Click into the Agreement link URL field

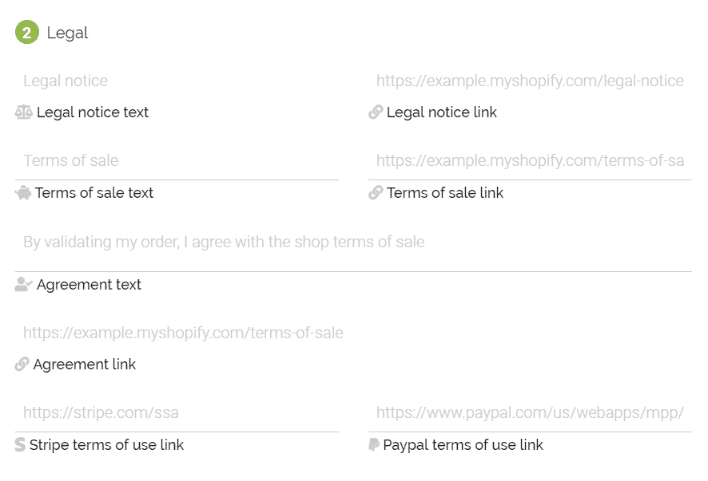pos(353,333)
